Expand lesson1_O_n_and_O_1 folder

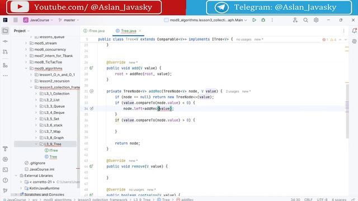tap(31, 75)
